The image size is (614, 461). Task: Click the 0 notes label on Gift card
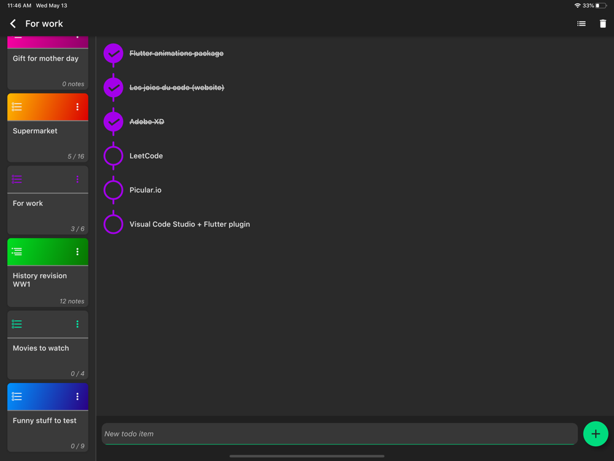(73, 84)
